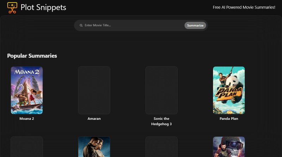282x157 pixels.
Task: Click the Popular Summaries heading
Action: [x=32, y=56]
